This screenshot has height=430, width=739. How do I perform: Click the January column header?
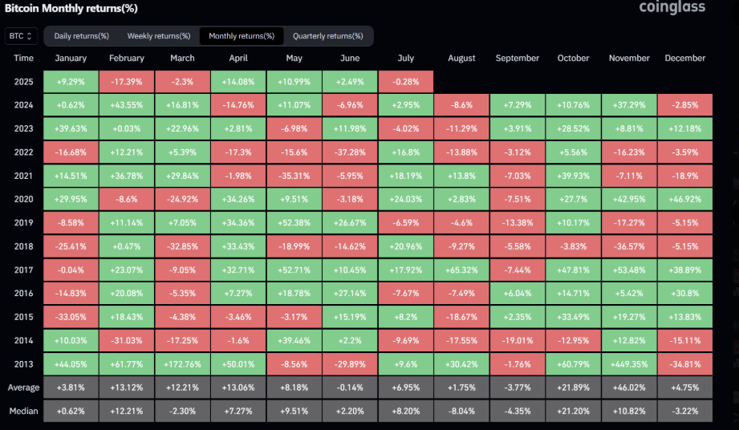pyautogui.click(x=71, y=58)
